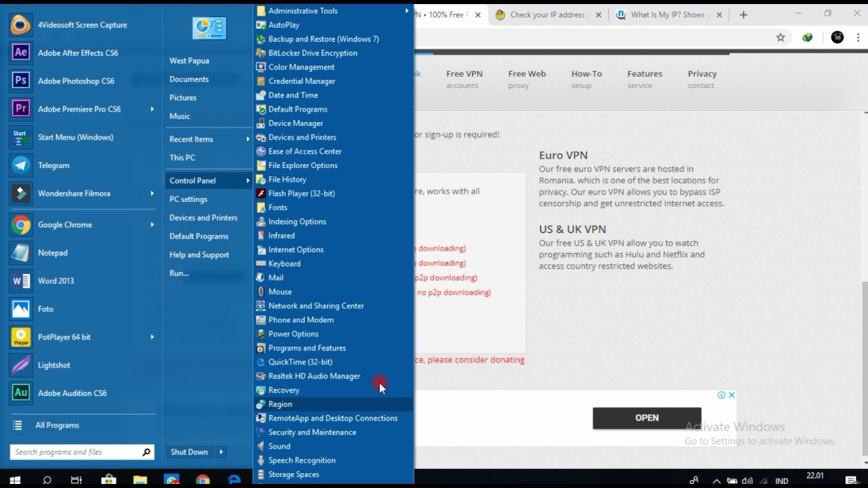
Task: Close the ad with X icon
Action: click(x=732, y=395)
